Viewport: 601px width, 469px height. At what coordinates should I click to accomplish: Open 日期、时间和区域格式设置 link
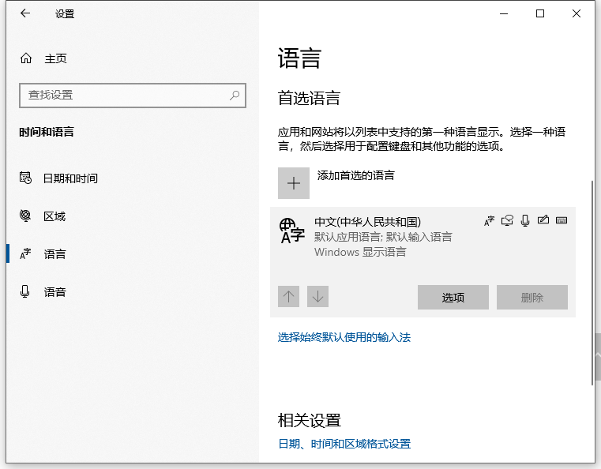[x=344, y=445]
